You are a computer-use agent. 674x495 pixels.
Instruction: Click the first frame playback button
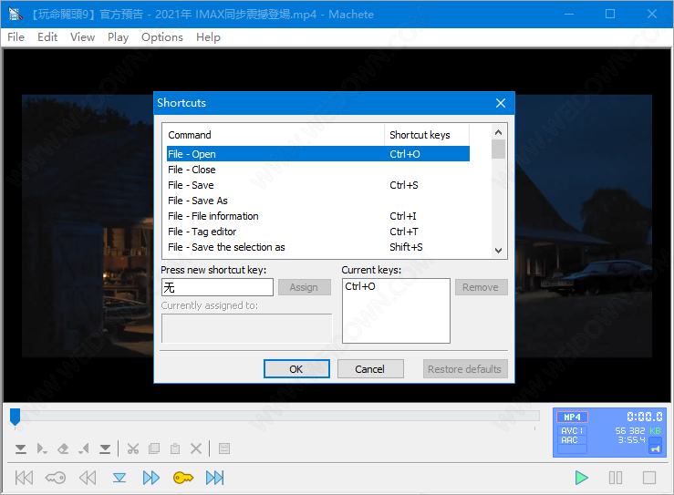point(24,478)
